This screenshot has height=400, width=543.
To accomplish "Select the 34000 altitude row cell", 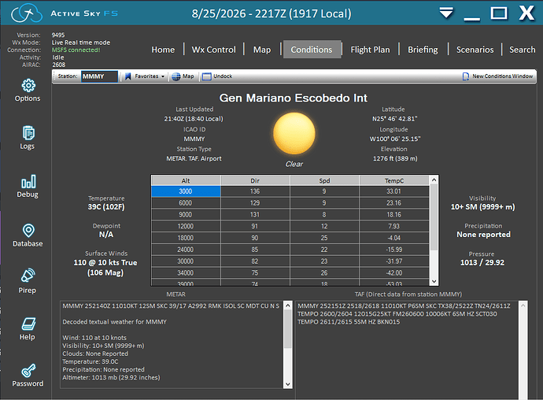I will click(x=186, y=273).
